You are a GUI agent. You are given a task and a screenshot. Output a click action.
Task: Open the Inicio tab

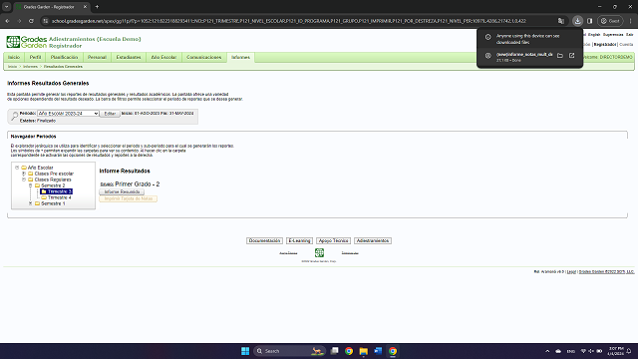click(14, 57)
